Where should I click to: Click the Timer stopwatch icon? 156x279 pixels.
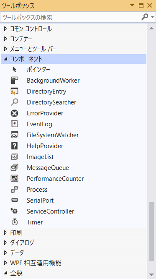tap(15, 222)
